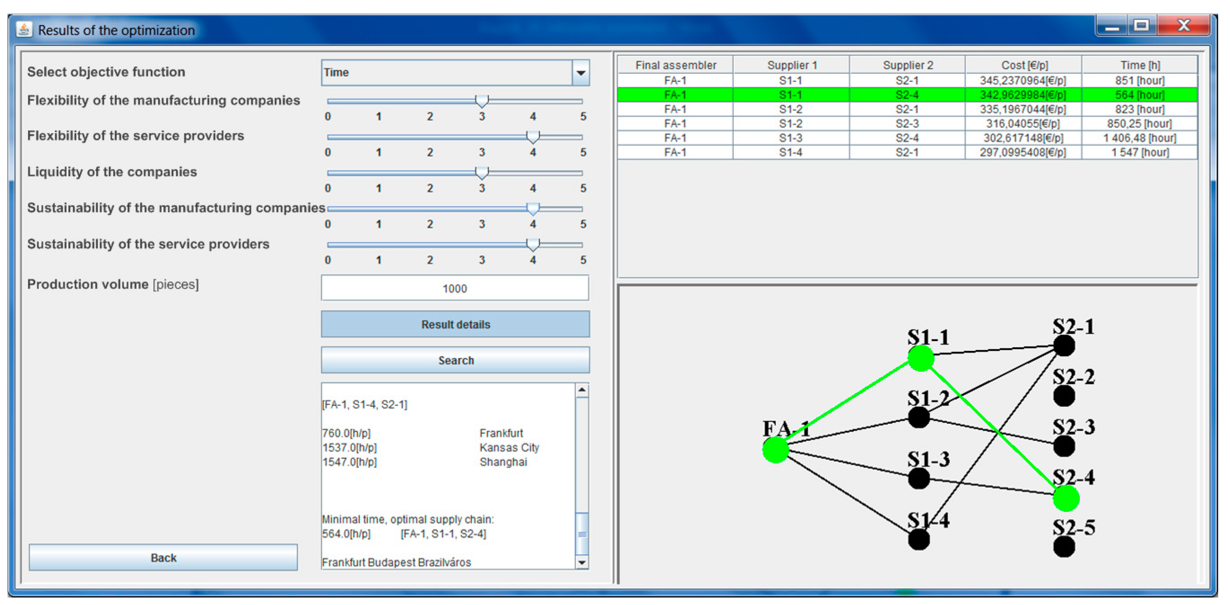
Task: Click the Time [h] column header
Action: [1140, 65]
